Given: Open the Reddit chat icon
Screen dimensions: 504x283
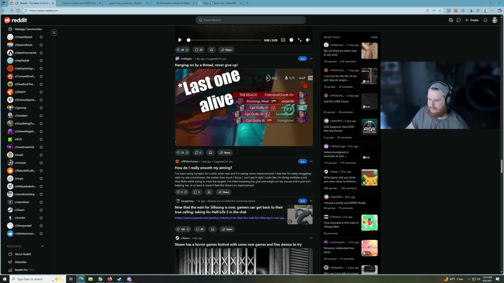Looking at the screenshot, I should tap(459, 20).
